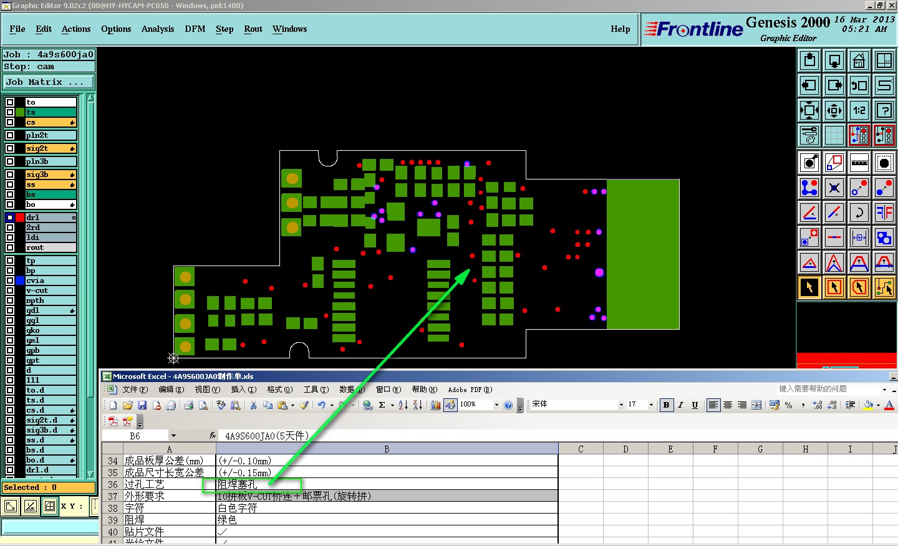Click Excel row 37 header
This screenshot has height=546, width=898.
click(x=113, y=496)
